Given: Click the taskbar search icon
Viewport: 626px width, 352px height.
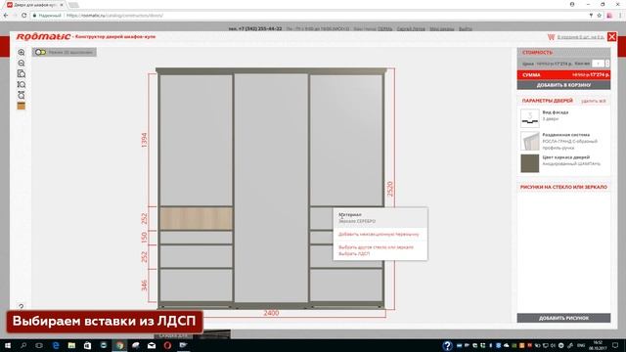Looking at the screenshot, I should click(23, 345).
